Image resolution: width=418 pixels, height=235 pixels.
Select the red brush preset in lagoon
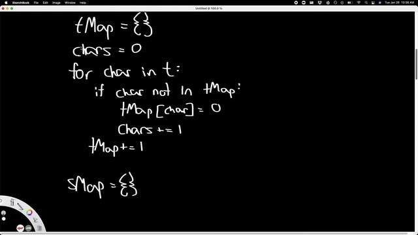20,228
